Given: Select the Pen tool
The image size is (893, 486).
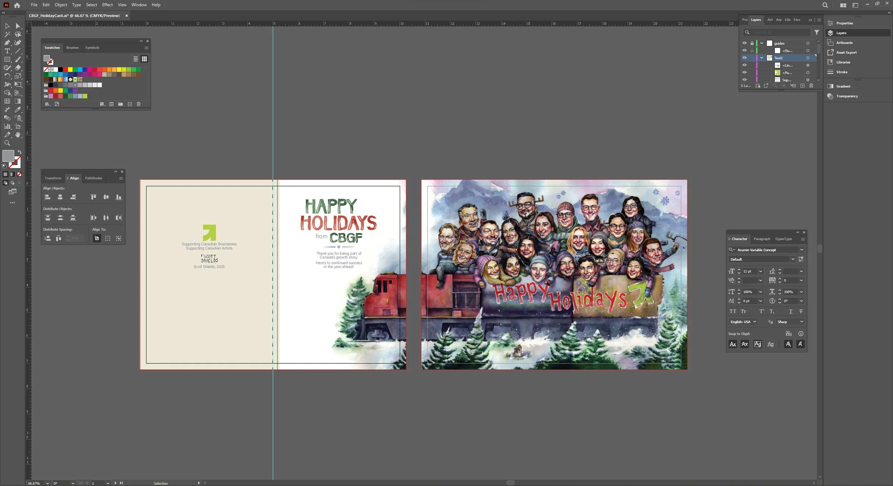Looking at the screenshot, I should click(7, 43).
